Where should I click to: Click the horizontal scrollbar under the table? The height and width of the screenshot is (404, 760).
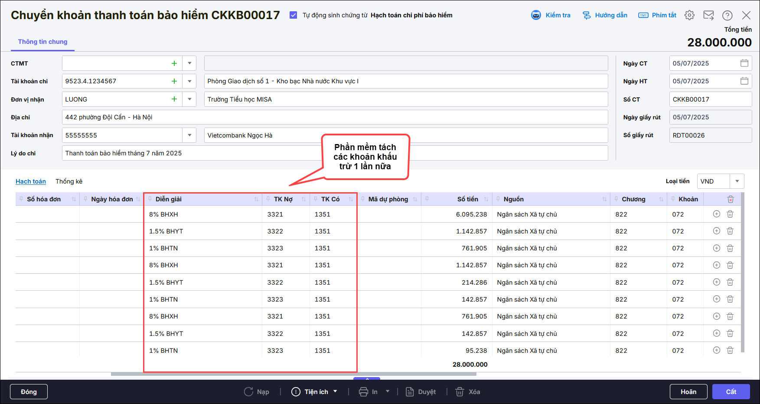click(x=294, y=374)
